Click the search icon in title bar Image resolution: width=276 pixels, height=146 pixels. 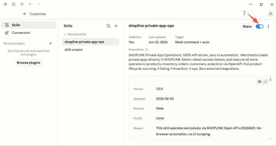click(x=22, y=4)
